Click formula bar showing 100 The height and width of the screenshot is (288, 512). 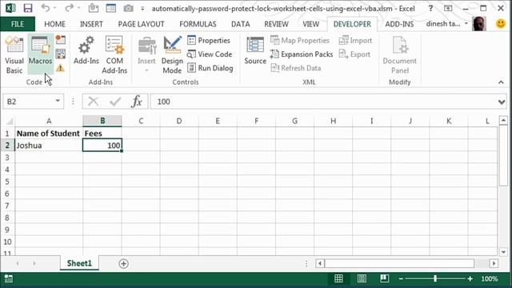pyautogui.click(x=323, y=102)
